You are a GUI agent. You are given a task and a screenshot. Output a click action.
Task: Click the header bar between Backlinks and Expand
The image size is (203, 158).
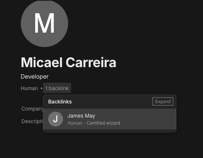coord(112,102)
